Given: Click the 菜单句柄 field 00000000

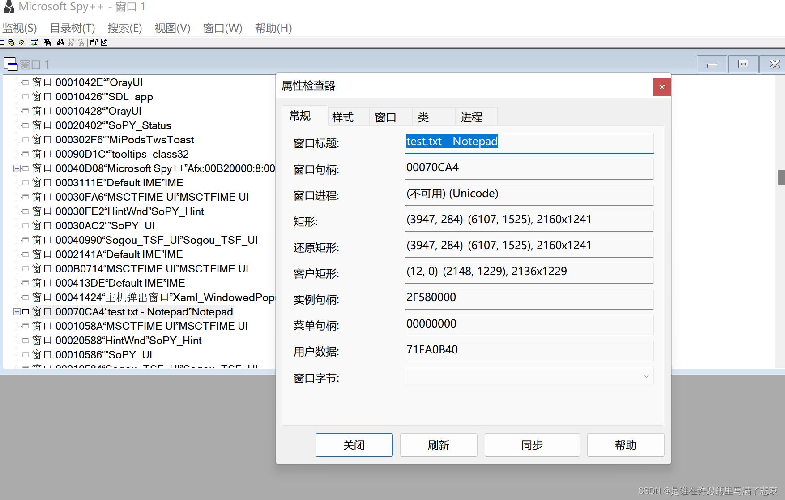Looking at the screenshot, I should 529,325.
